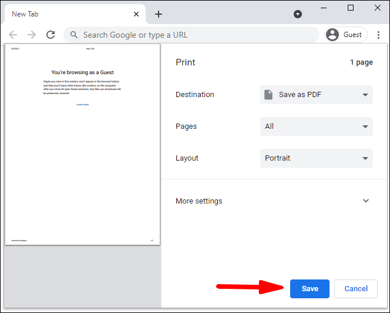The width and height of the screenshot is (390, 313).
Task: Click the search magnifier icon in address bar
Action: click(73, 35)
